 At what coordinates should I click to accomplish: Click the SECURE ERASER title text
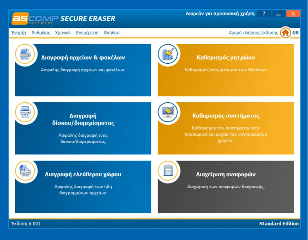(88, 19)
